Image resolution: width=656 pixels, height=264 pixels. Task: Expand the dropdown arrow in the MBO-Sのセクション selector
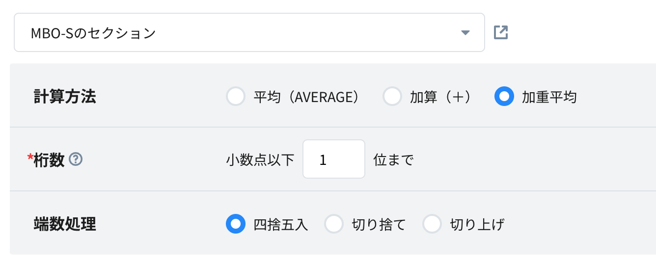[465, 33]
